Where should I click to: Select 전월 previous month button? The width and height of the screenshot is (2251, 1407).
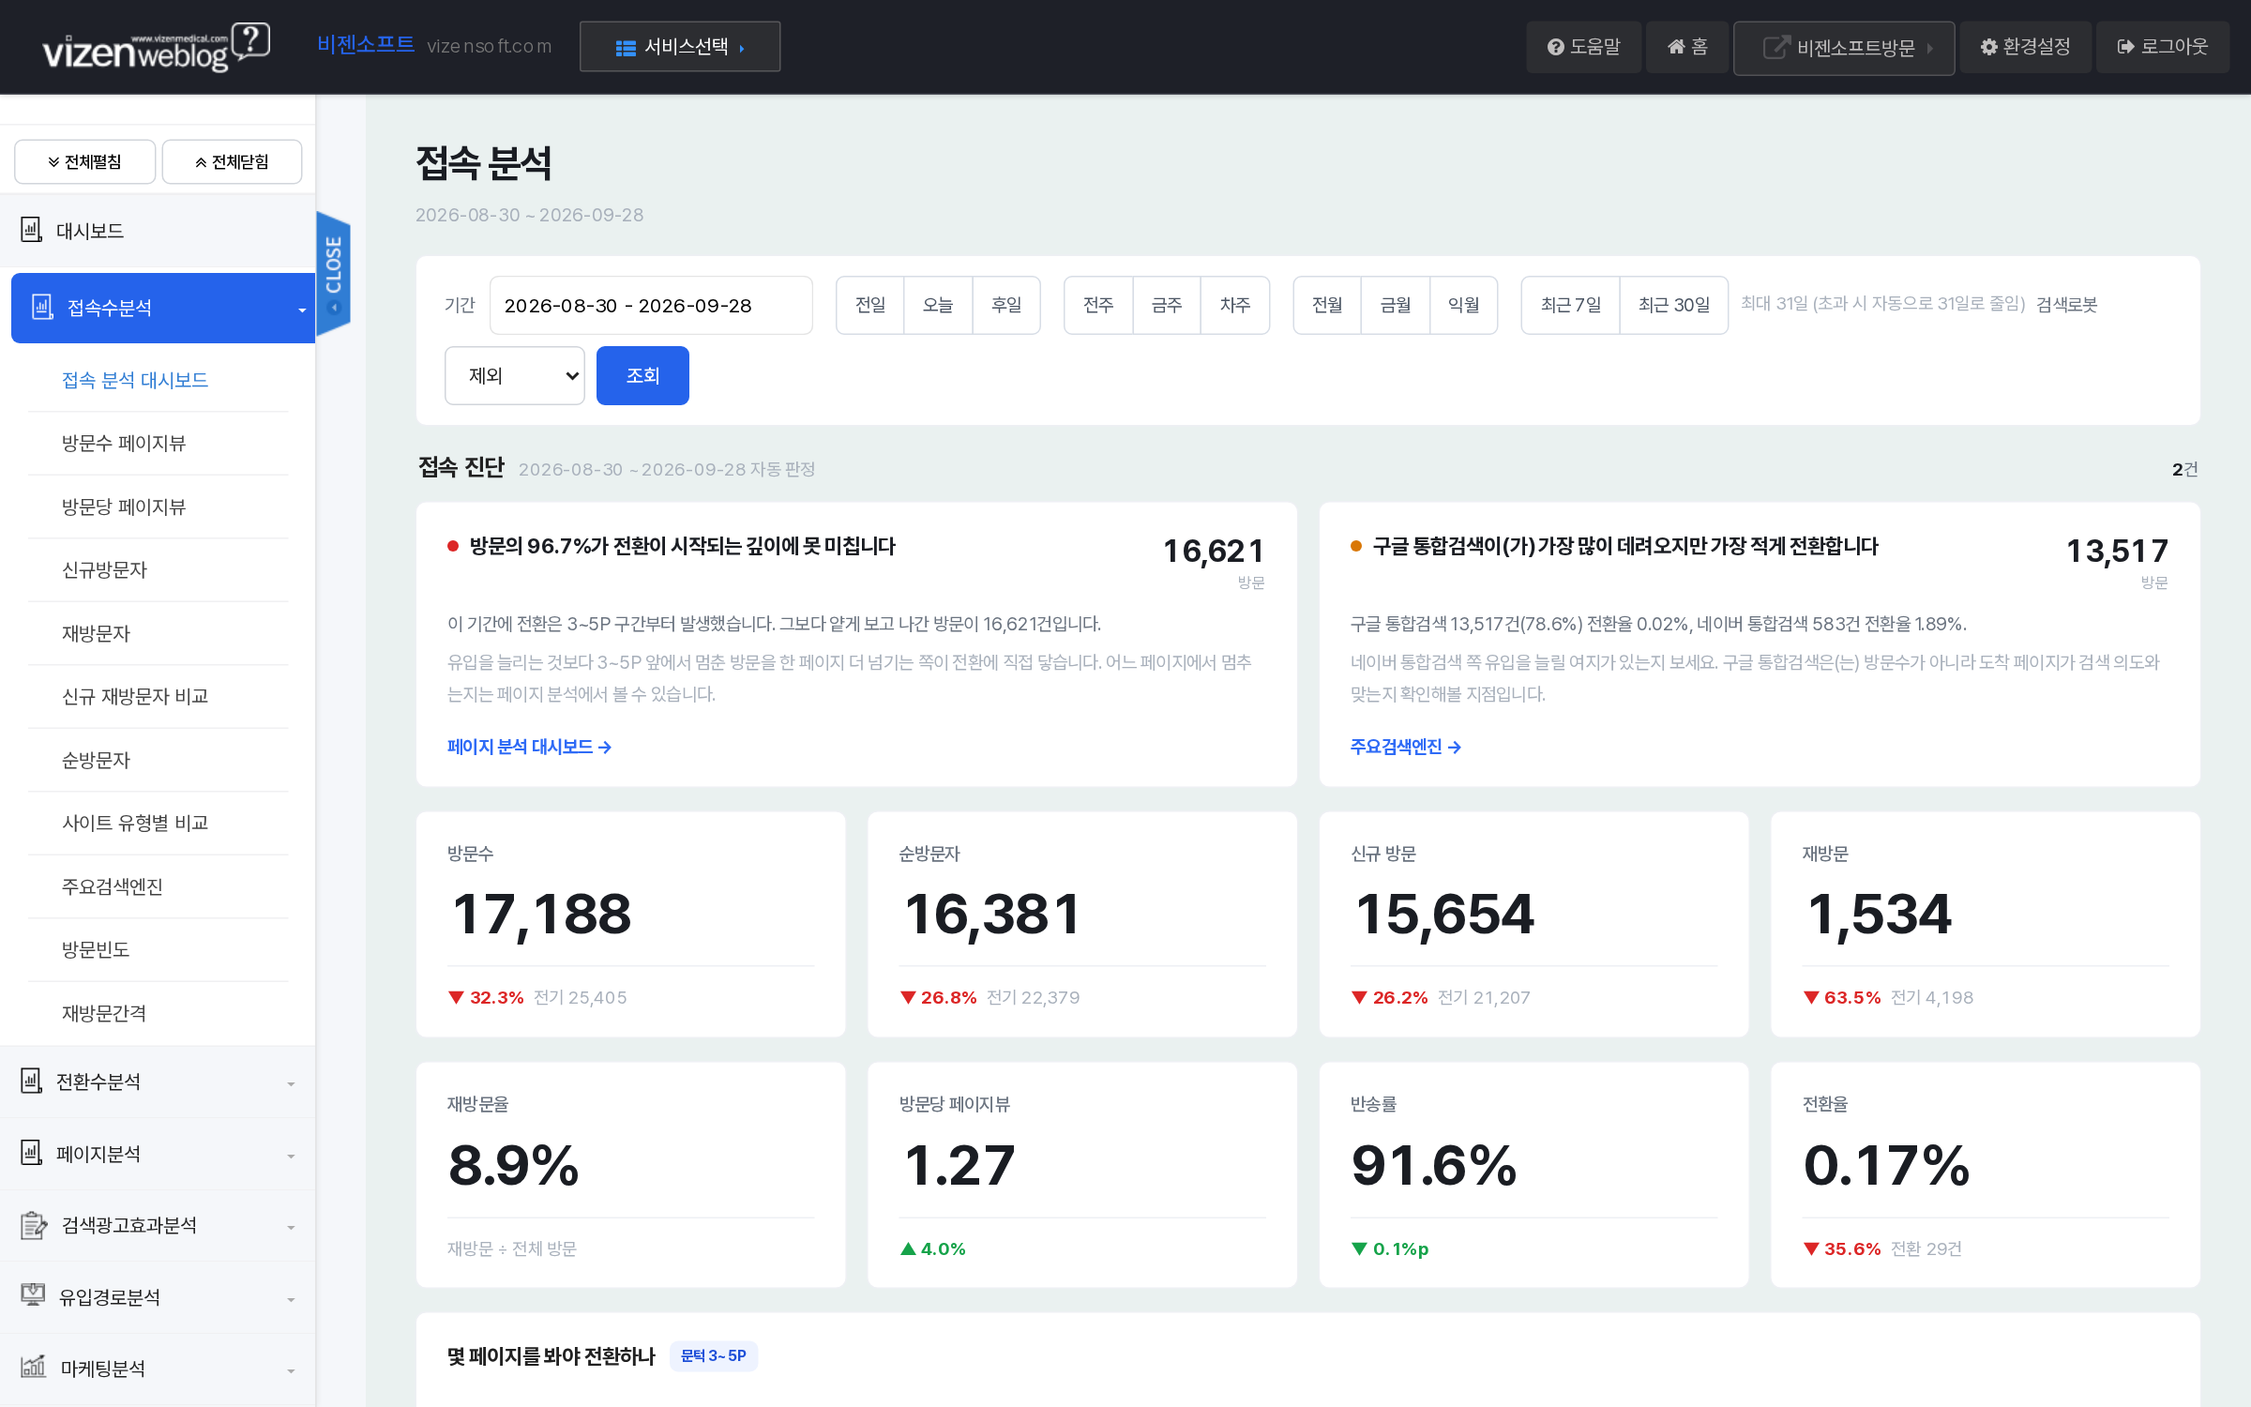pos(1327,306)
